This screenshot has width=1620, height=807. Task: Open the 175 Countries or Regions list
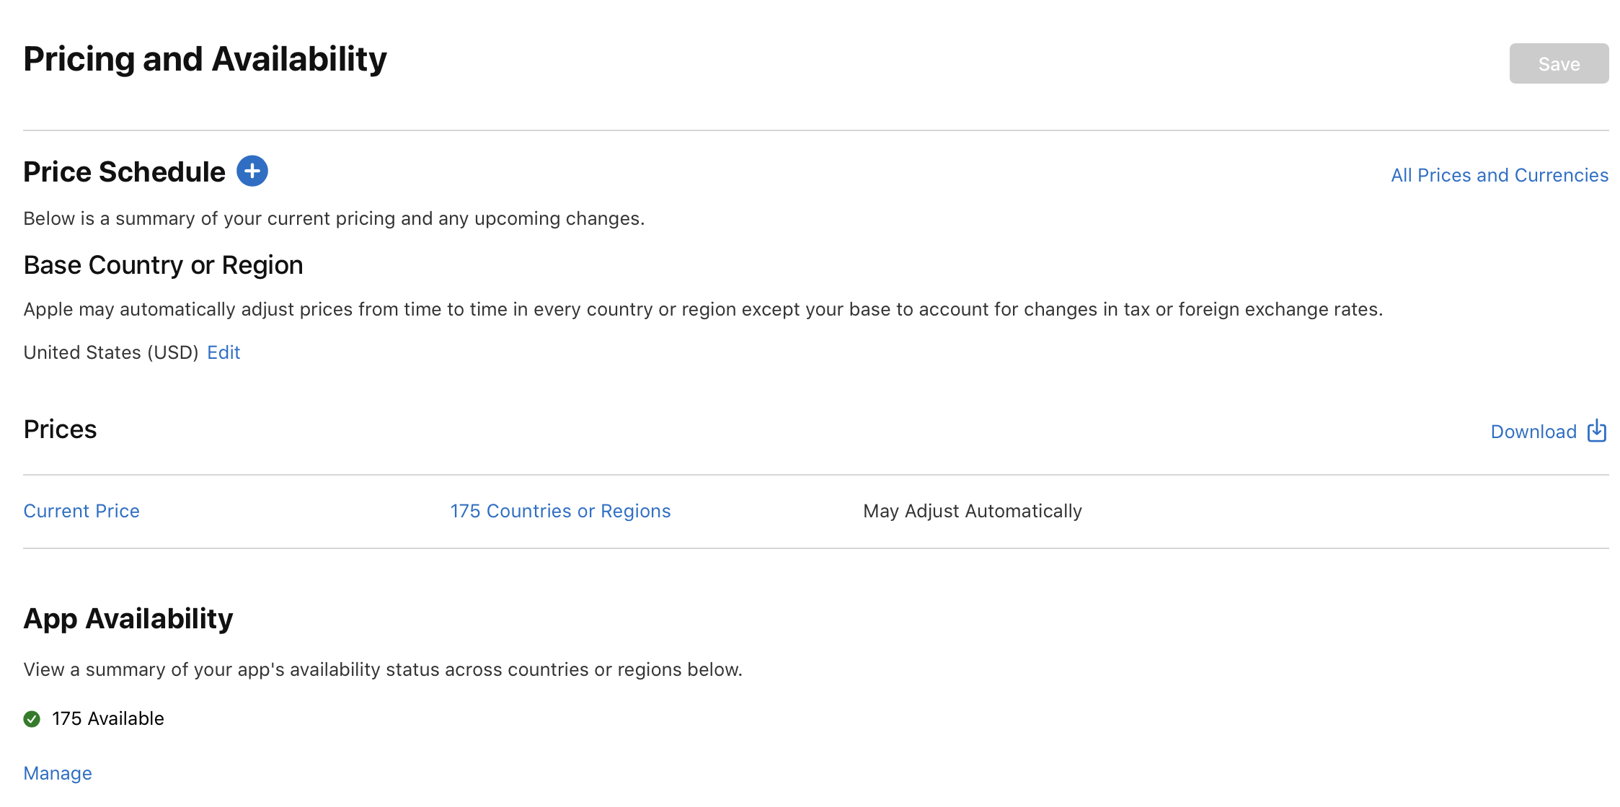pos(560,511)
